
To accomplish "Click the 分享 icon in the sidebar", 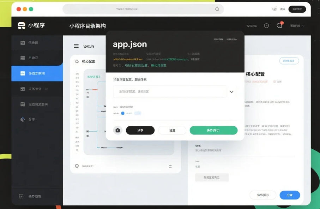I will click(23, 120).
